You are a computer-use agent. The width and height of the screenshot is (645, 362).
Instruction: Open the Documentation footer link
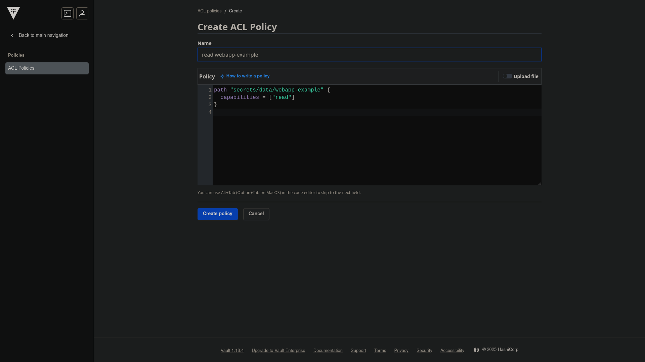tap(328, 350)
